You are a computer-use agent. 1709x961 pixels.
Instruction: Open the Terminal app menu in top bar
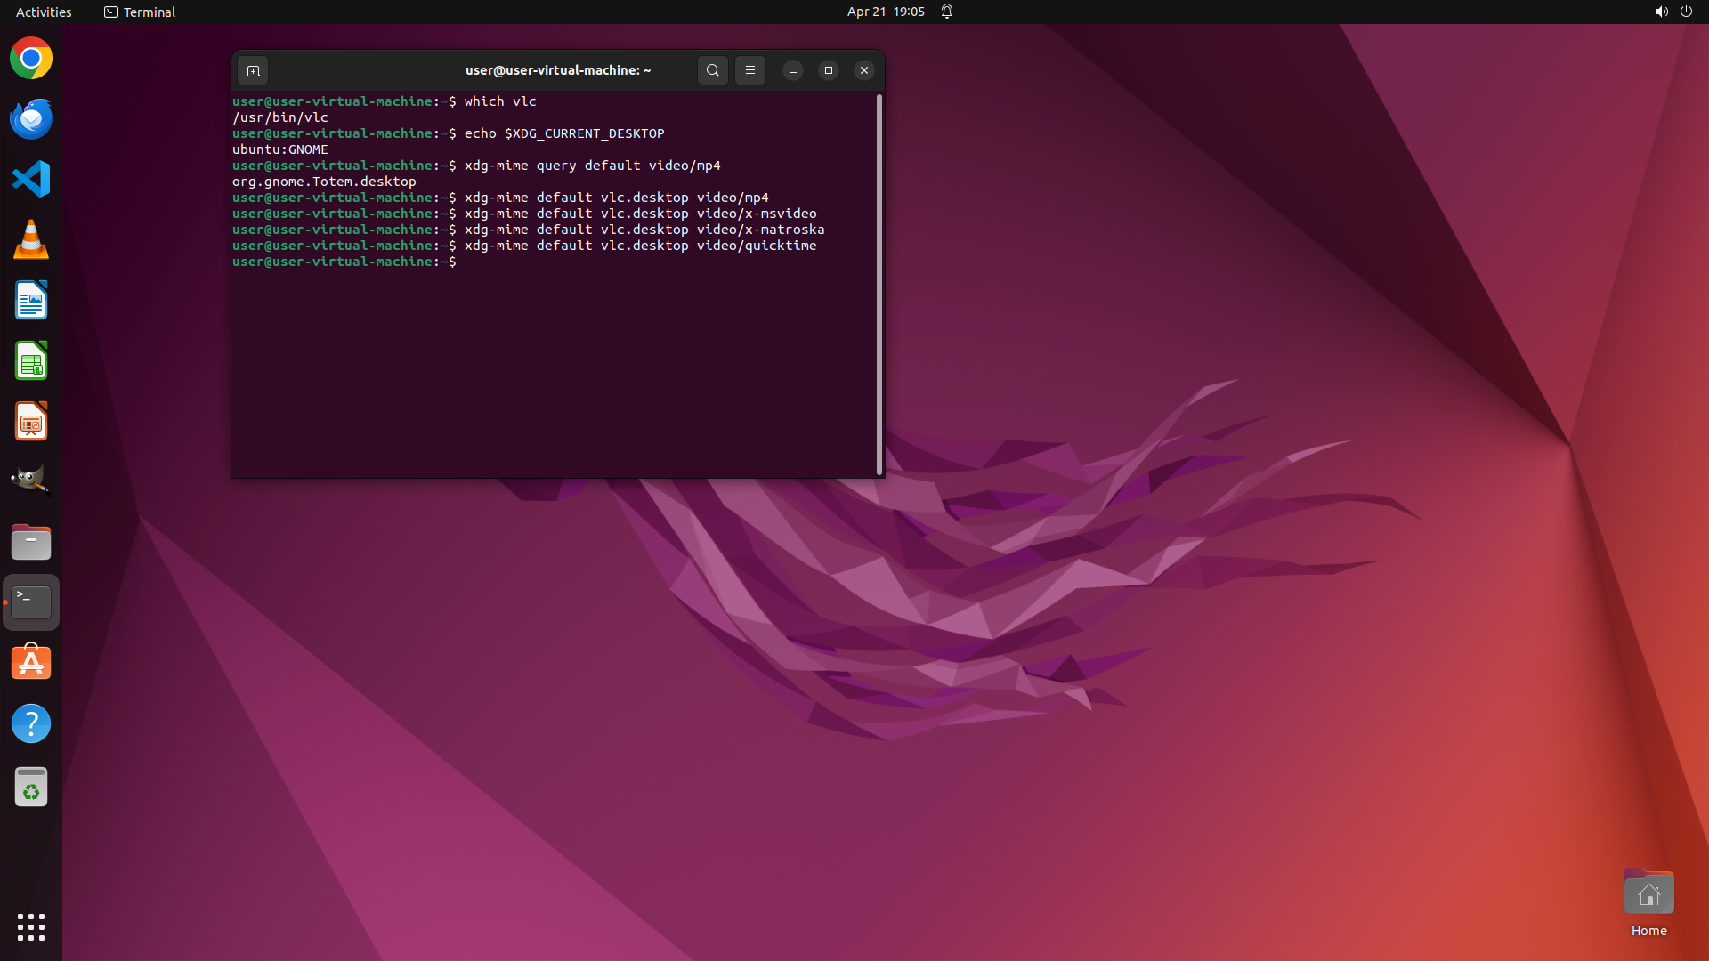140,12
